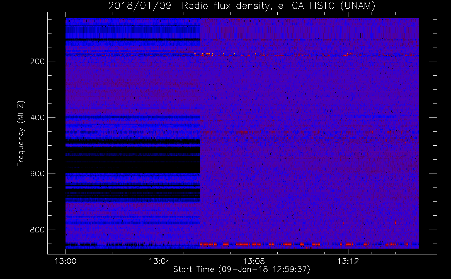Click the 800 frequency tick label

37,230
